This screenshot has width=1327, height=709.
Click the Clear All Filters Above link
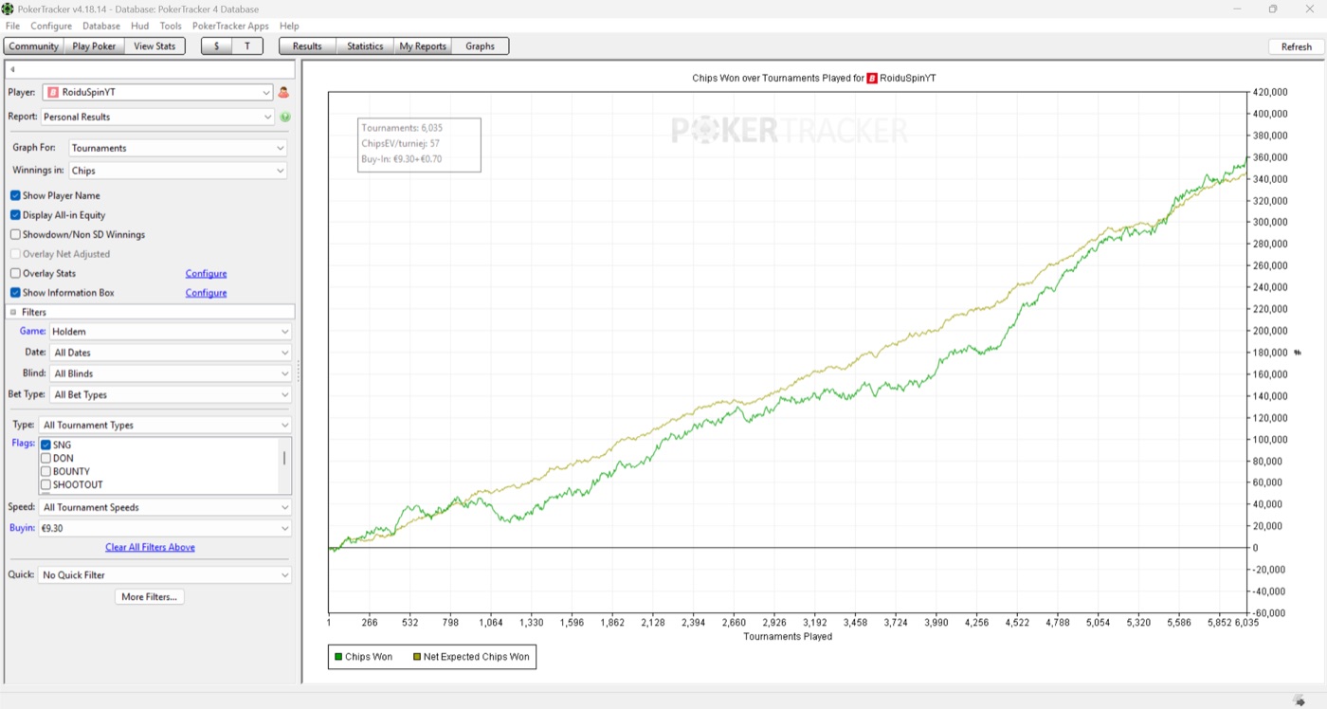coord(150,548)
